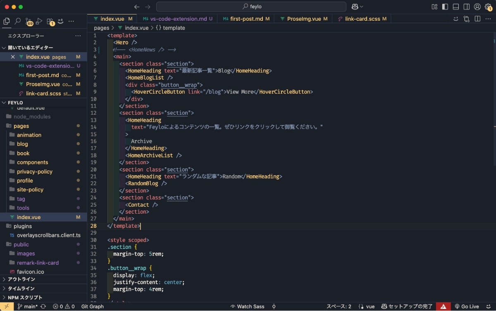Open errors and warnings count in status bar
Screen dimensions: 496x311
(64, 306)
